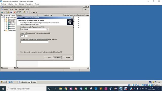Open Microsoft Word from the host taskbar
The height and width of the screenshot is (91, 162).
(x=81, y=89)
